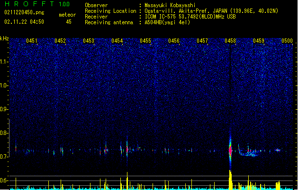This screenshot has width=298, height=190.
Task: Click the Receiving antenna label
Action: pyautogui.click(x=109, y=22)
